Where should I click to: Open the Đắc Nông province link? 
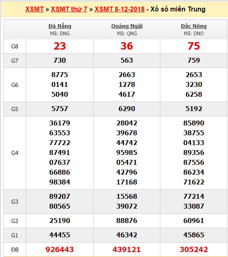pyautogui.click(x=194, y=26)
